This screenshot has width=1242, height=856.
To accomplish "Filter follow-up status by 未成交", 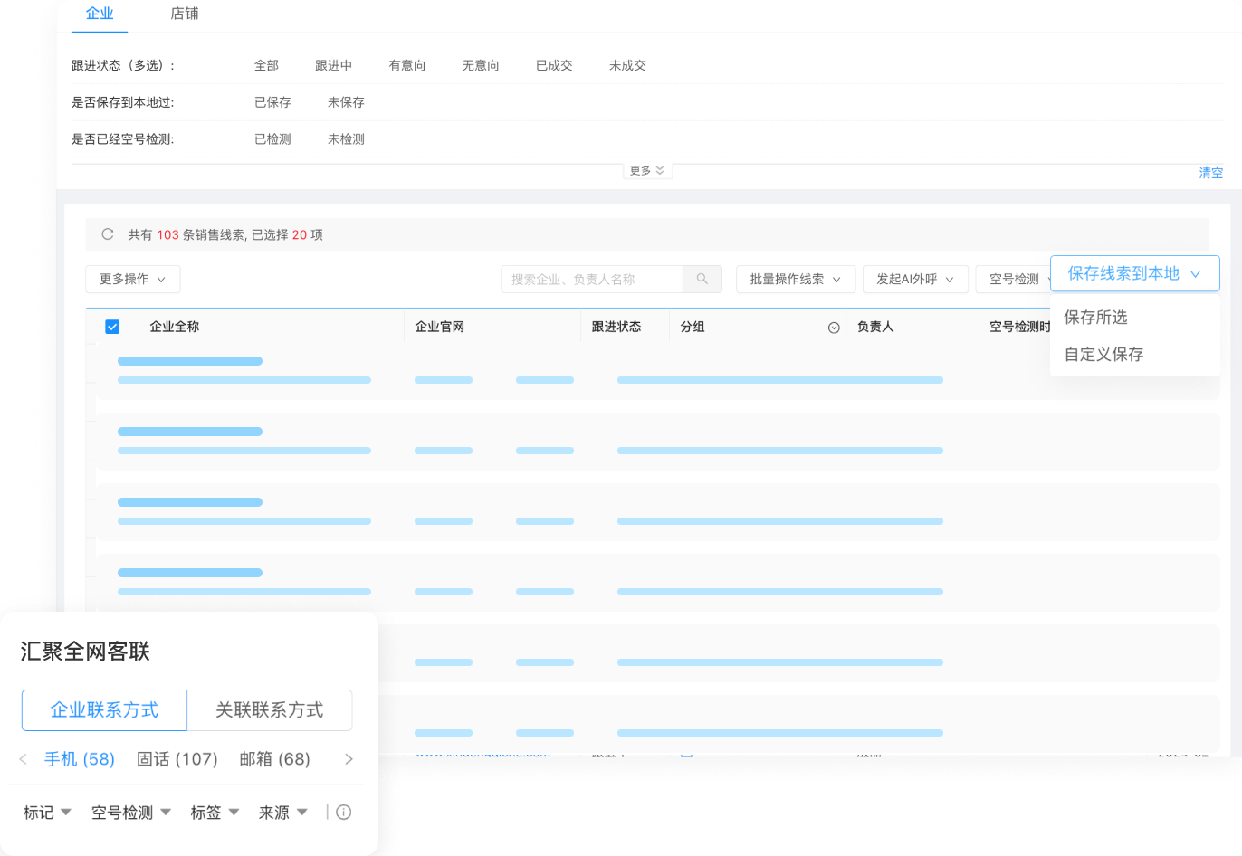I will pos(627,66).
